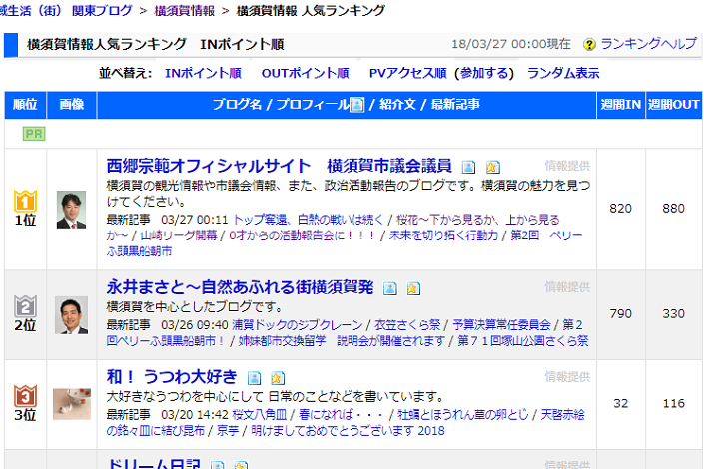Sort ranking by PVアクセス順

point(406,73)
